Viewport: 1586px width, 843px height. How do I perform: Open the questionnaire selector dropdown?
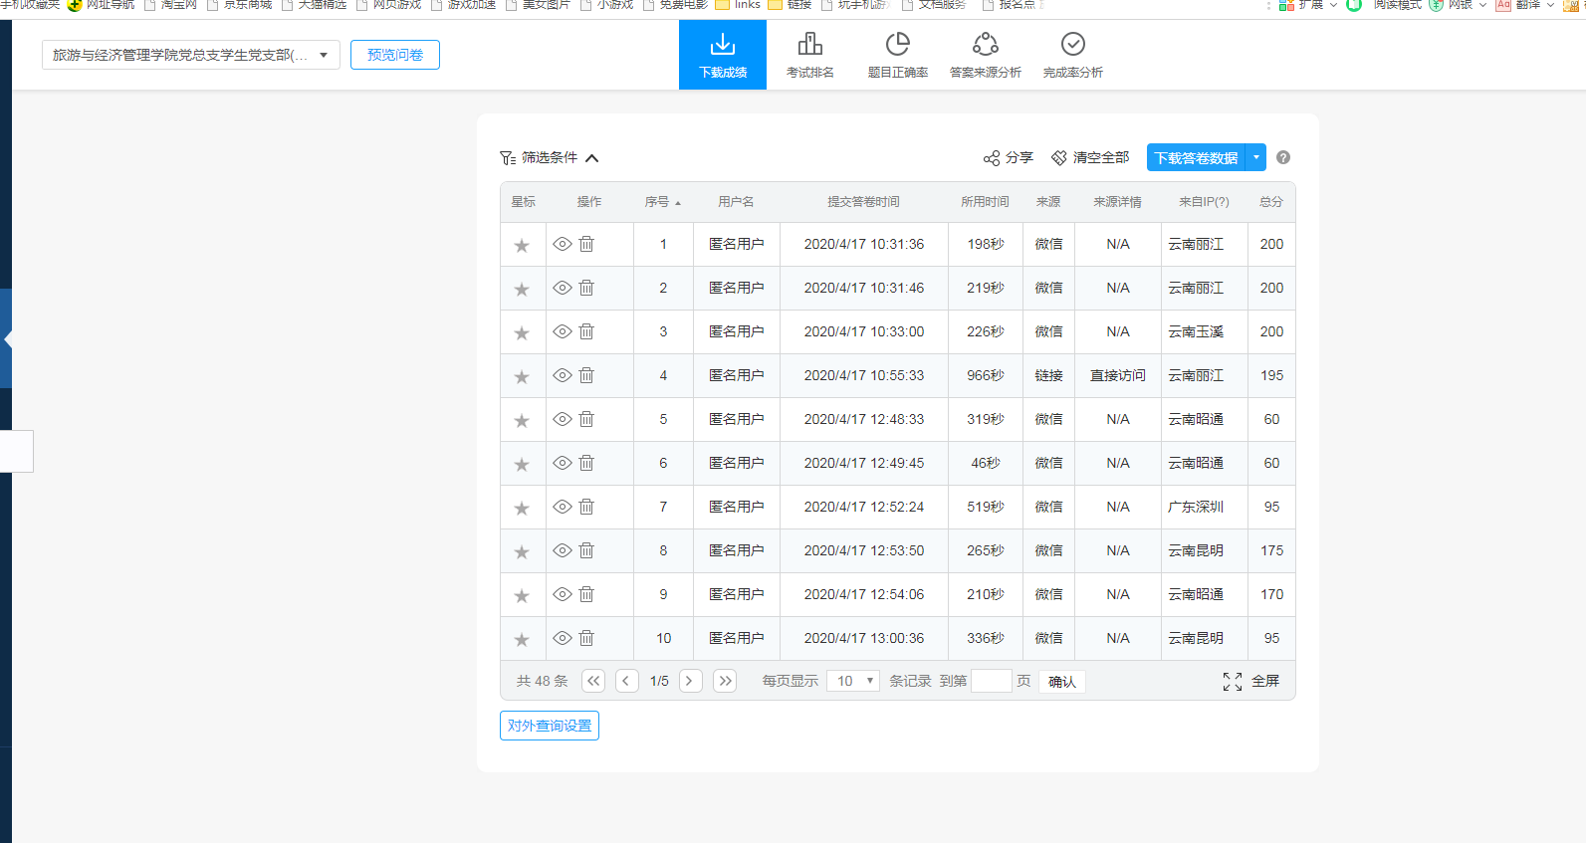[x=190, y=55]
